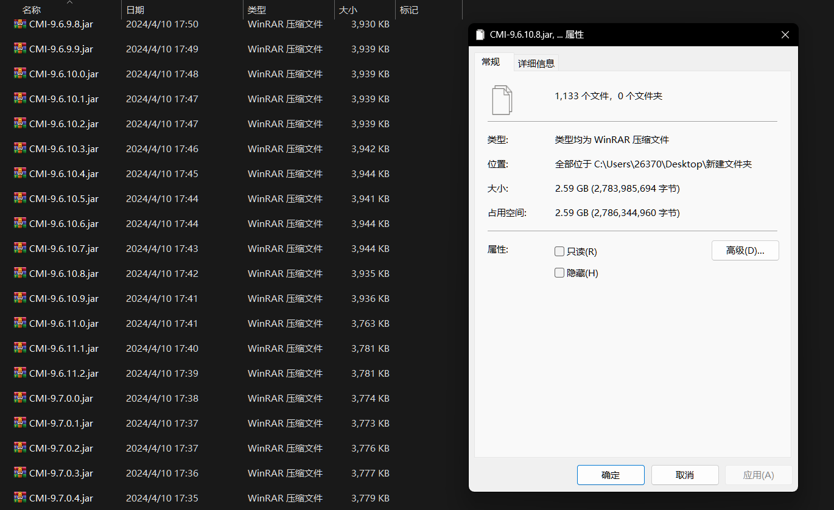Click the WinRAR icon of CMI-9.6.10.7.jar
The image size is (834, 510).
pyautogui.click(x=20, y=248)
